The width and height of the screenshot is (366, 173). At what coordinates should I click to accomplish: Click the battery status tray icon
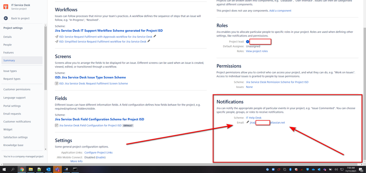pos(330,169)
